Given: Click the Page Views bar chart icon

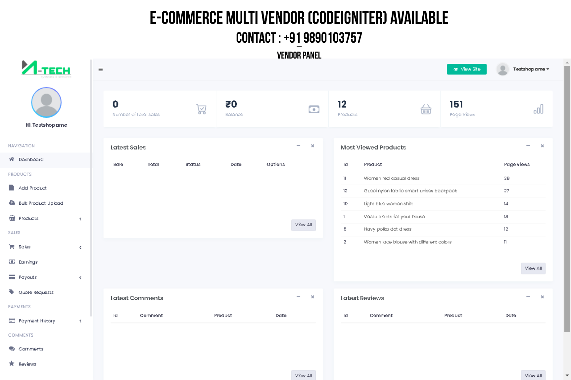Looking at the screenshot, I should [x=538, y=109].
